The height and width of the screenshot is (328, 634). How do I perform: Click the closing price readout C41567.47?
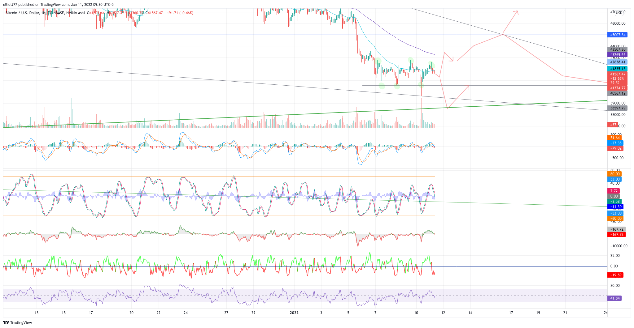pyautogui.click(x=154, y=13)
